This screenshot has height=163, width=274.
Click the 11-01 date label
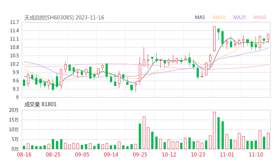point(227,155)
